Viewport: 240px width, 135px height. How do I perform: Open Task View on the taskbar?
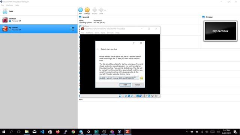[x=19, y=132]
